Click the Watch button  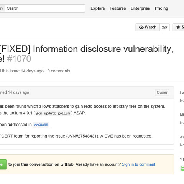(x=148, y=27)
